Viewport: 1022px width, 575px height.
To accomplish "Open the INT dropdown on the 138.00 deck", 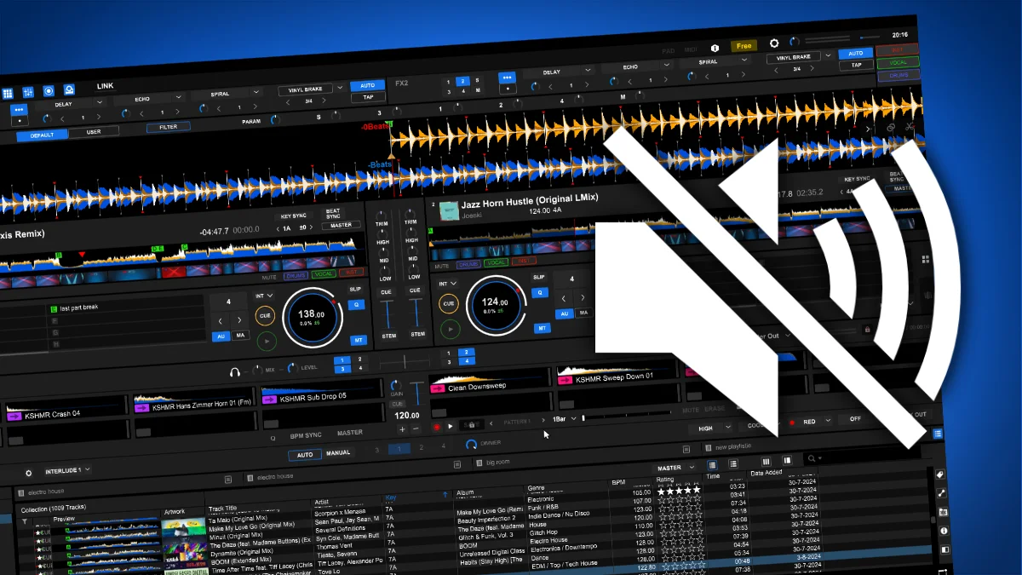I will pos(263,296).
